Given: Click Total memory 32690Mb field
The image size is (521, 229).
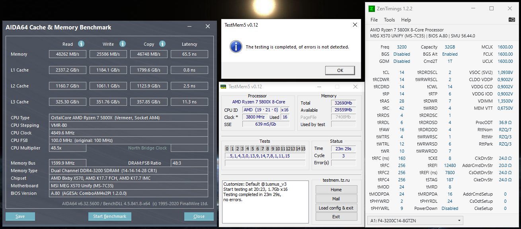Looking at the screenshot, I should 343,103.
